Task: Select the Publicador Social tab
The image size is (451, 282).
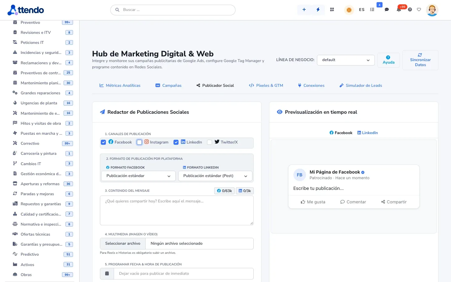Action: point(215,86)
